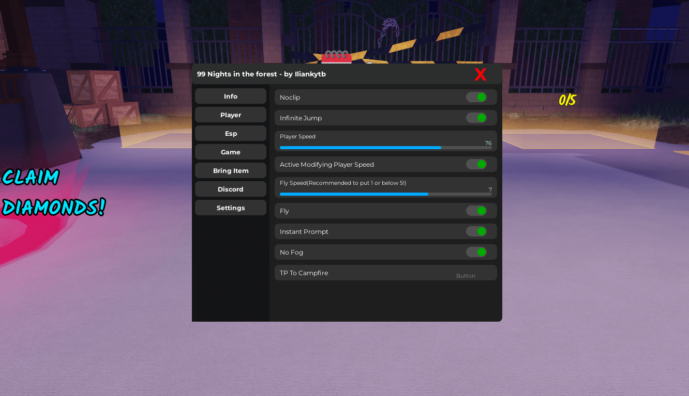689x396 pixels.
Task: Open the Info tab
Action: point(231,97)
